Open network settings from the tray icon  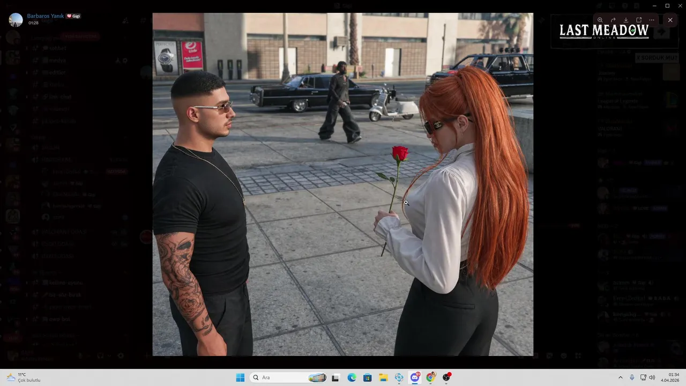(643, 377)
